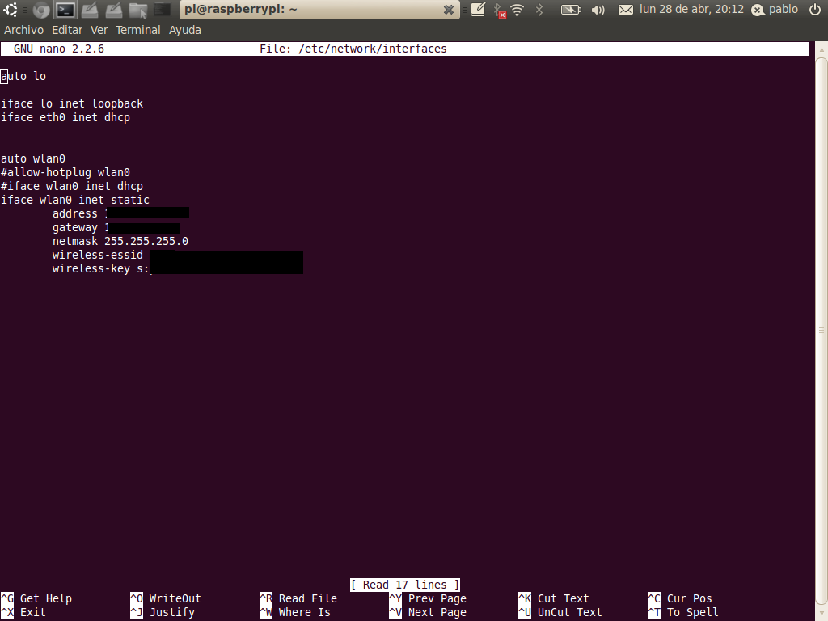Viewport: 828px width, 621px height.
Task: Click the Bluetooth icon in the system tray
Action: (x=539, y=9)
